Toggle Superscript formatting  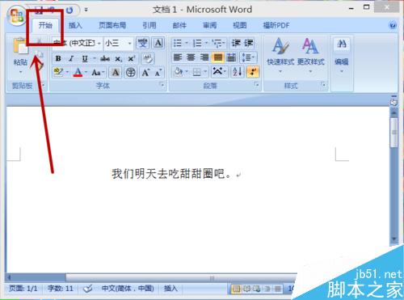[x=132, y=58]
